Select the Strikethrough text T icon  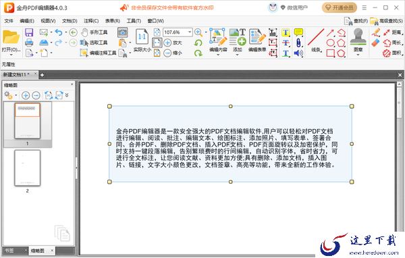(x=286, y=43)
